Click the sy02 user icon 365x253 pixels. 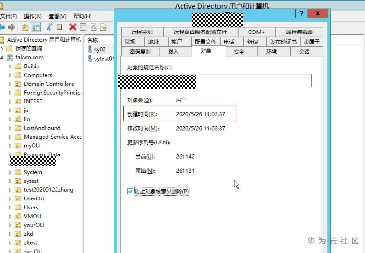pyautogui.click(x=90, y=49)
